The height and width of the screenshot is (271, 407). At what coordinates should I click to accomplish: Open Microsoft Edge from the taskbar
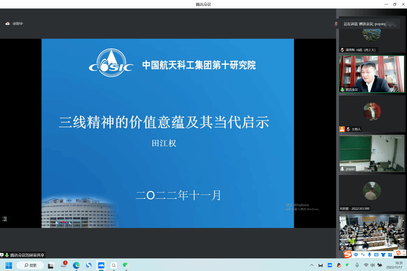(76, 266)
